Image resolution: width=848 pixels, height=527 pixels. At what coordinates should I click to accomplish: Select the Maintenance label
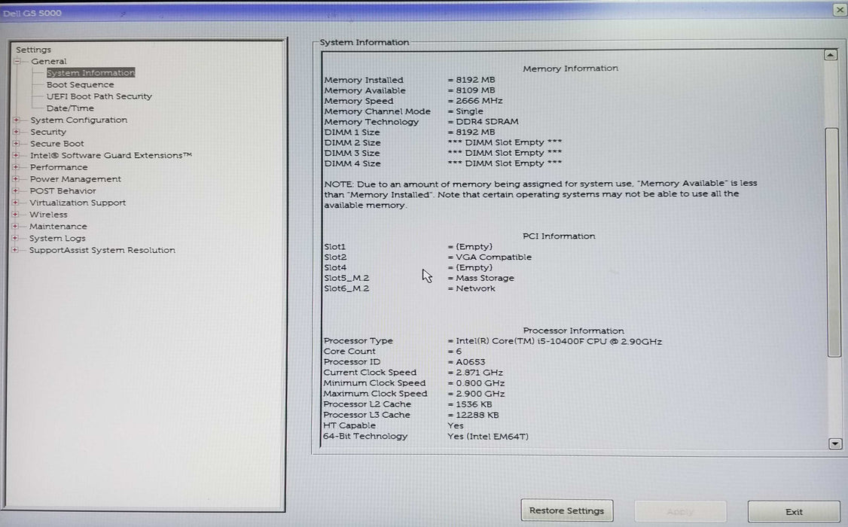point(58,227)
